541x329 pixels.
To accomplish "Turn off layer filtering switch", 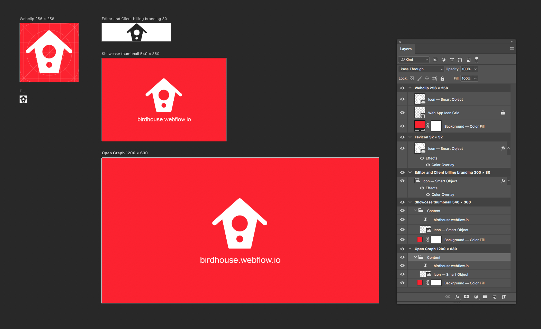I will [477, 59].
